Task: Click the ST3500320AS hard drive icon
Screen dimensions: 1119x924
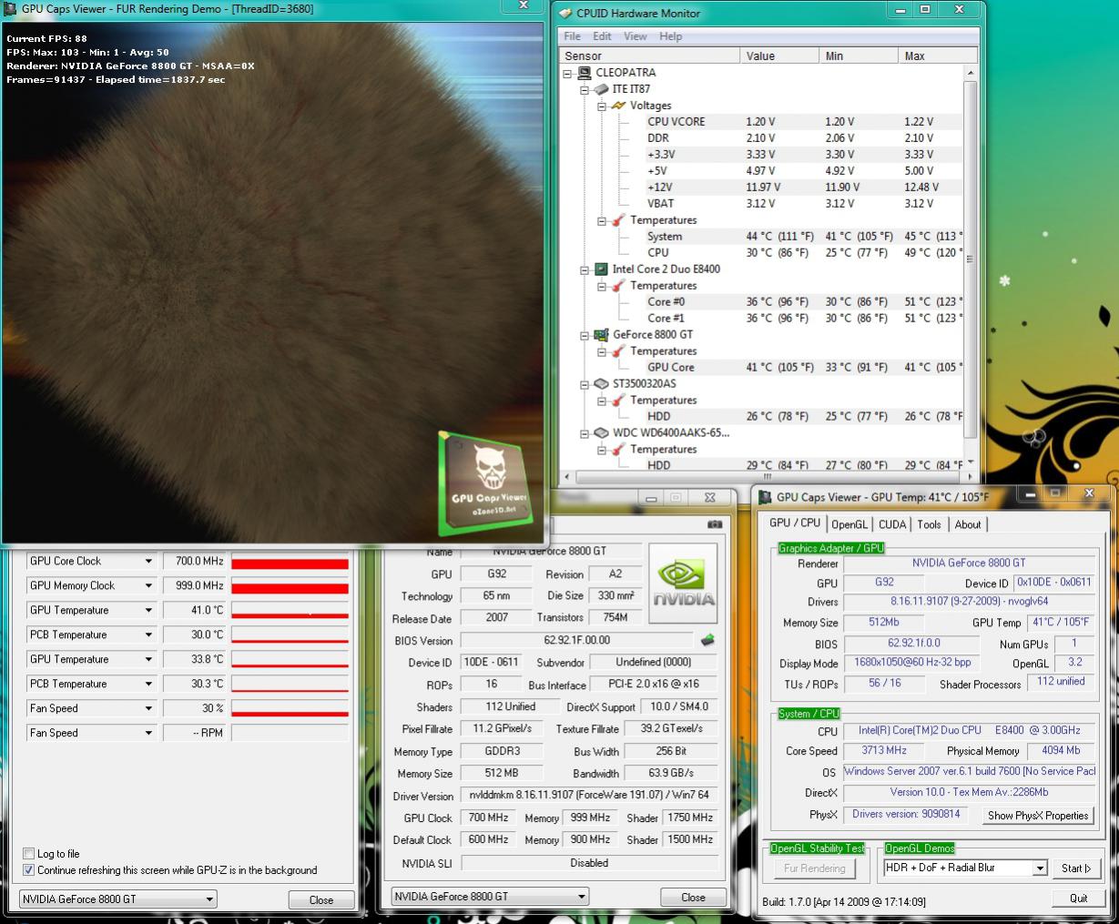Action: (x=601, y=384)
